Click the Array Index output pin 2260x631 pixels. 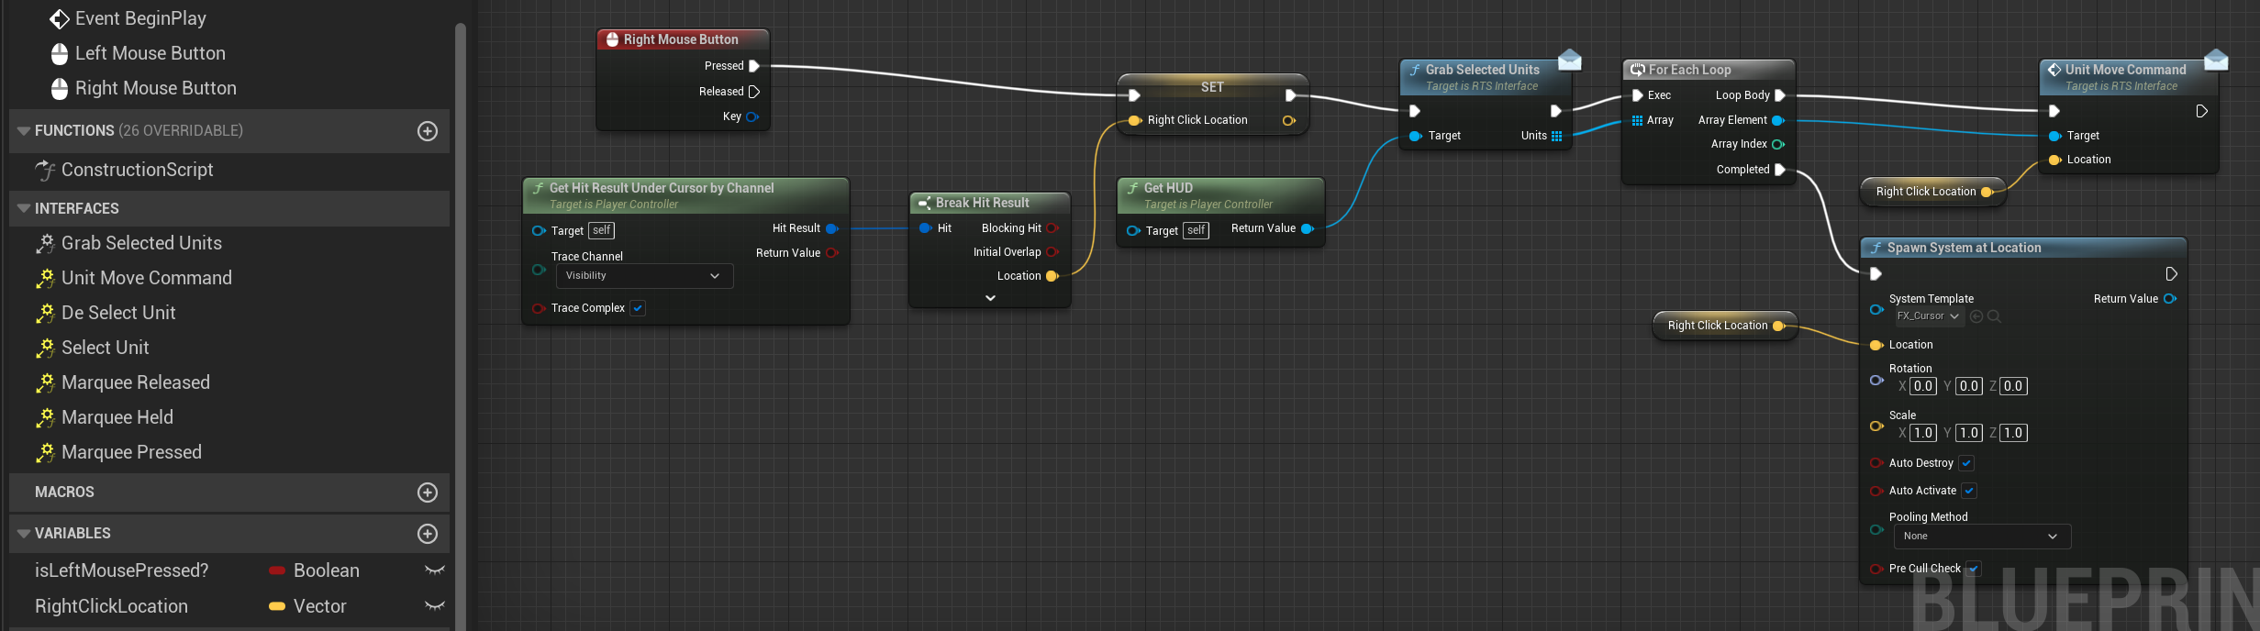point(1777,144)
